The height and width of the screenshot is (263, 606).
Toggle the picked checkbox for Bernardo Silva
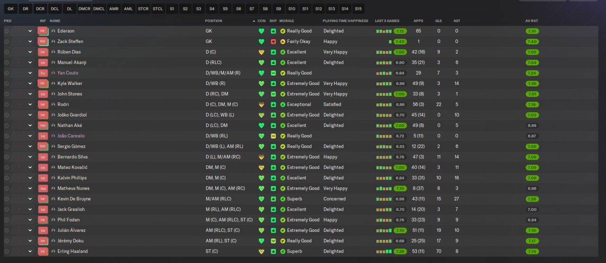(x=7, y=157)
